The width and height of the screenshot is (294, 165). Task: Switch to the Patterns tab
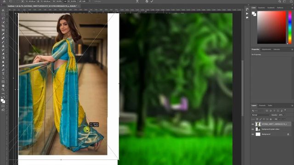click(280, 8)
